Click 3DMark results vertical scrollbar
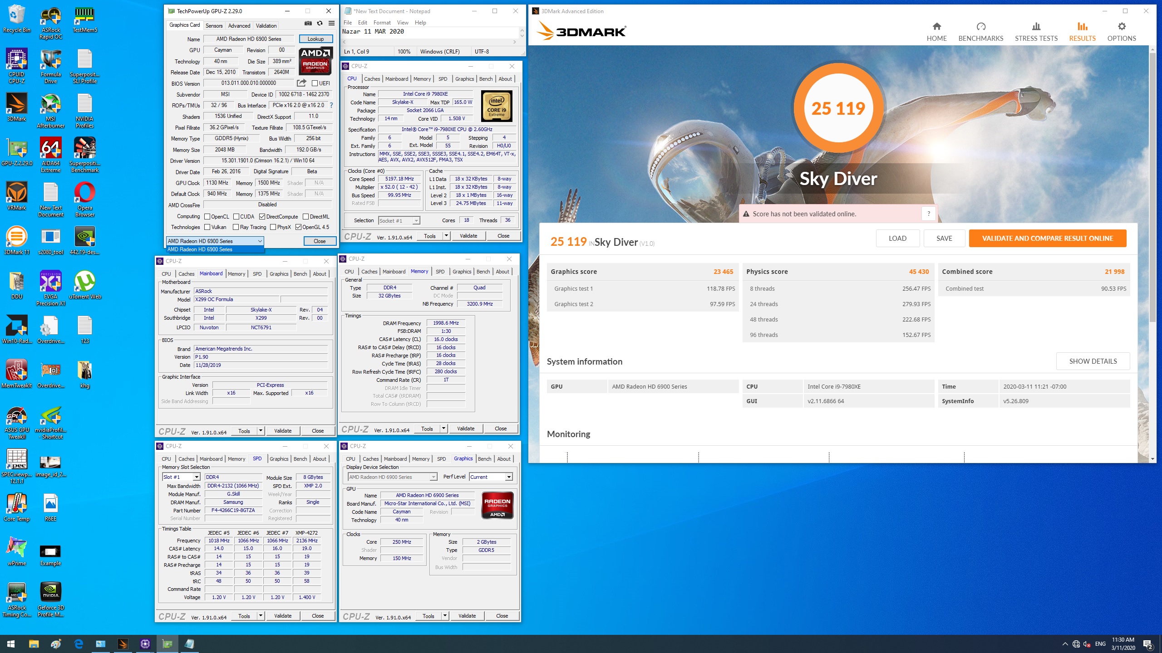Screen dimensions: 1162x653 [1152, 187]
